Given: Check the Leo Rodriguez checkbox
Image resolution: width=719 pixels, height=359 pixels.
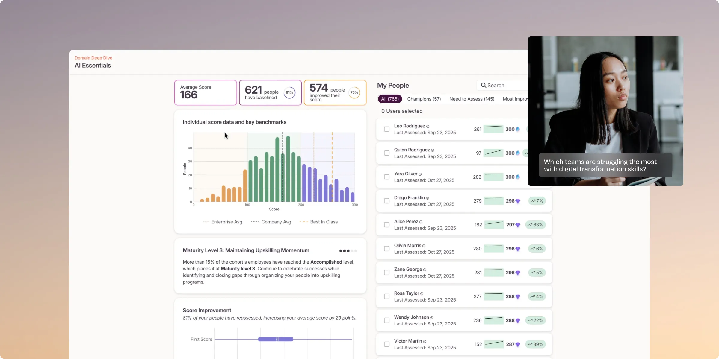Looking at the screenshot, I should (x=387, y=129).
